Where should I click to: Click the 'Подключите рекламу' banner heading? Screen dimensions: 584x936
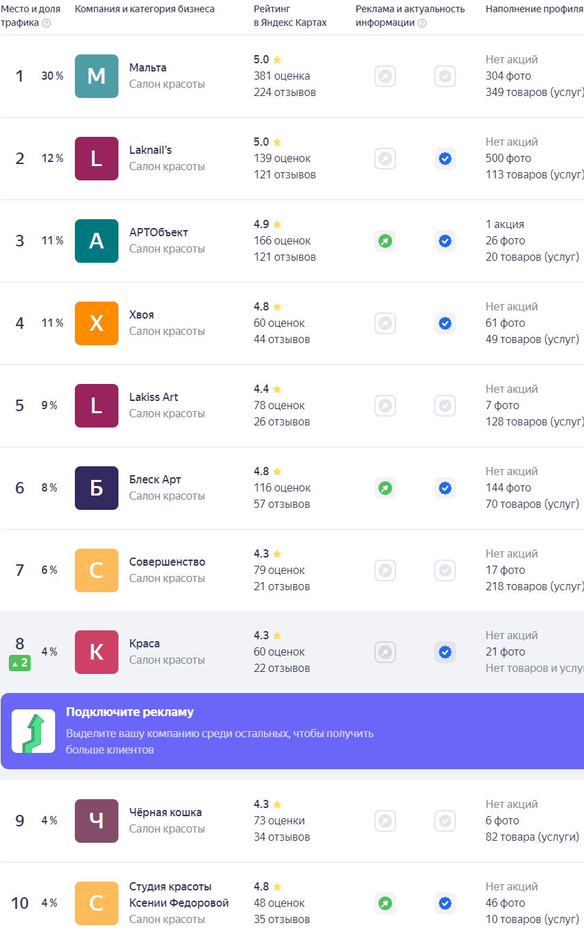click(x=130, y=712)
